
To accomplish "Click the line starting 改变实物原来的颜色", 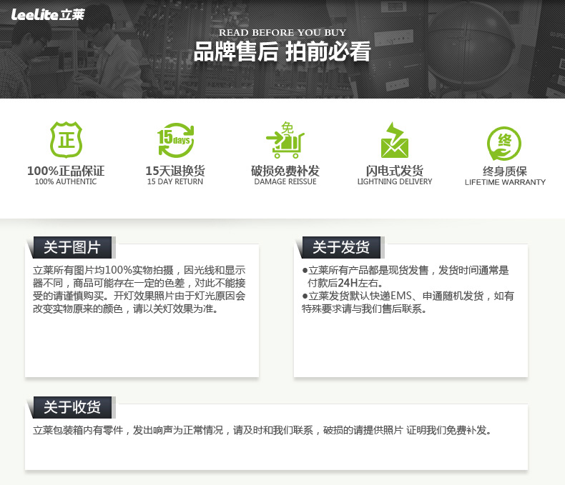I will 125,309.
